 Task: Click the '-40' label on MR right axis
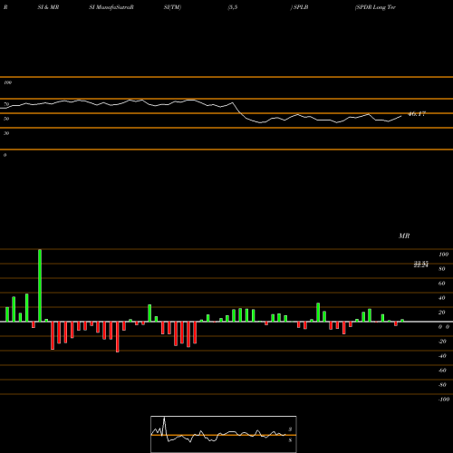point(442,356)
